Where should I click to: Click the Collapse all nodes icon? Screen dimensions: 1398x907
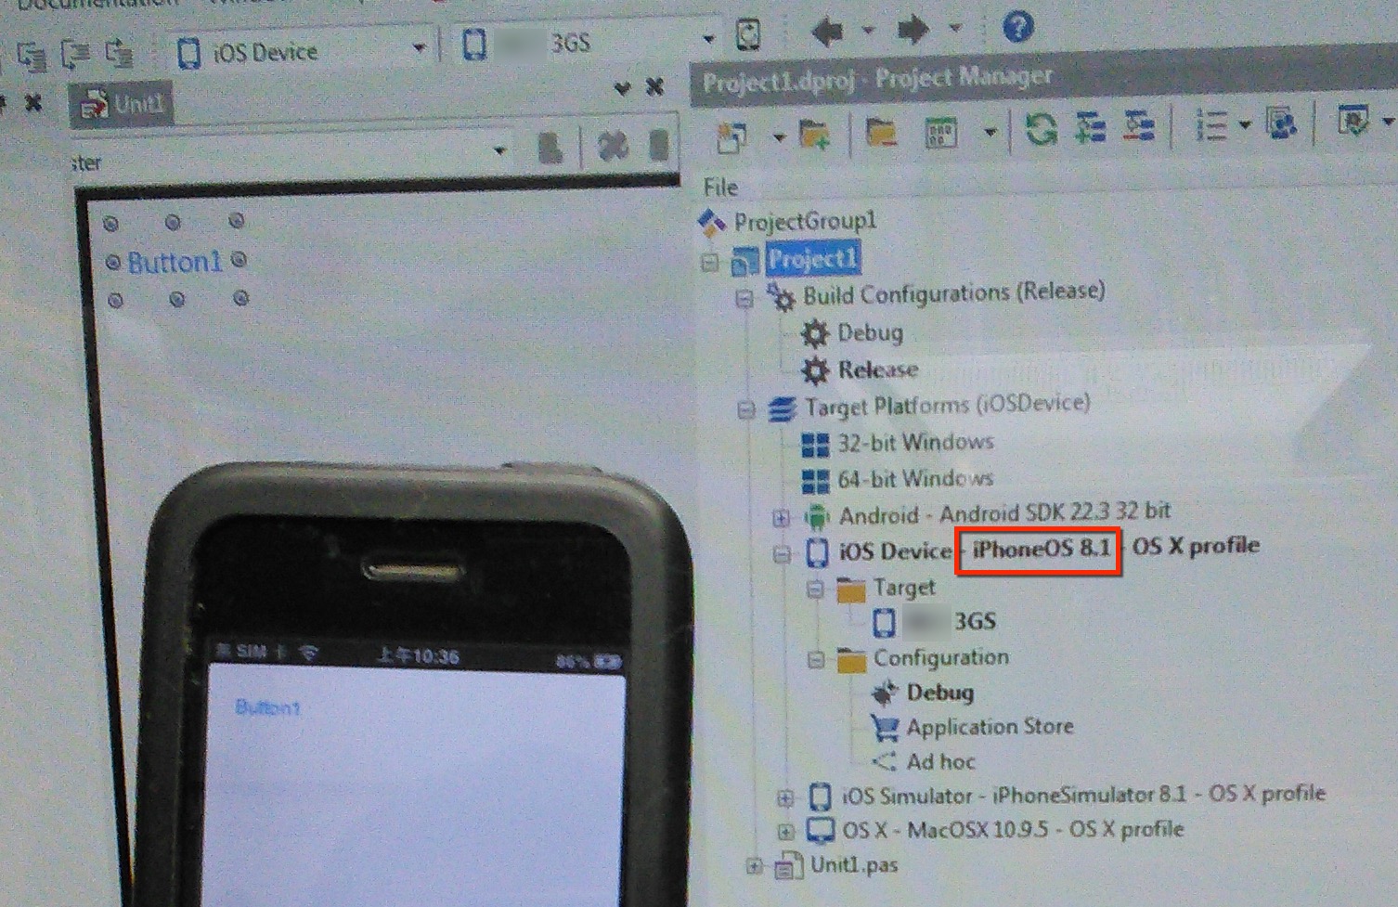(x=1139, y=125)
